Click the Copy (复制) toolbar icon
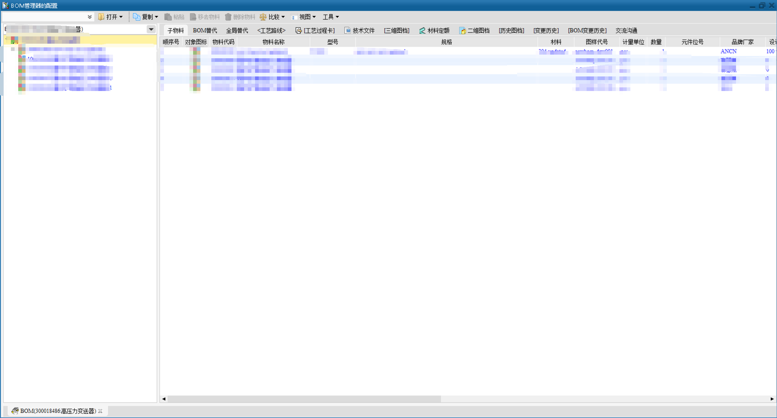 pos(137,17)
